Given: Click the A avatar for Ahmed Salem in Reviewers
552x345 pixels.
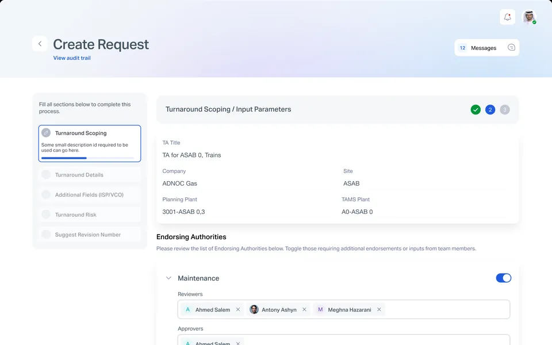Looking at the screenshot, I should coord(187,309).
